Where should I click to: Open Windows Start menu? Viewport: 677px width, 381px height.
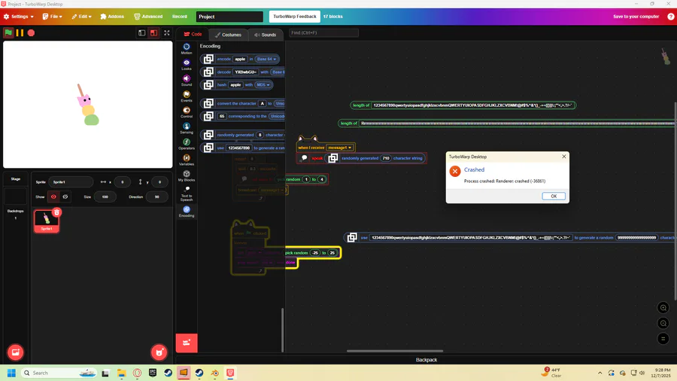(x=11, y=373)
